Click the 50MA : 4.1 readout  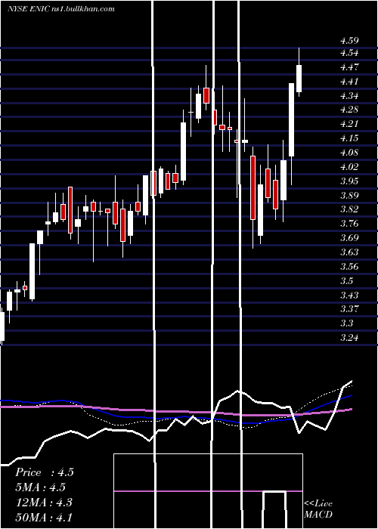click(44, 517)
